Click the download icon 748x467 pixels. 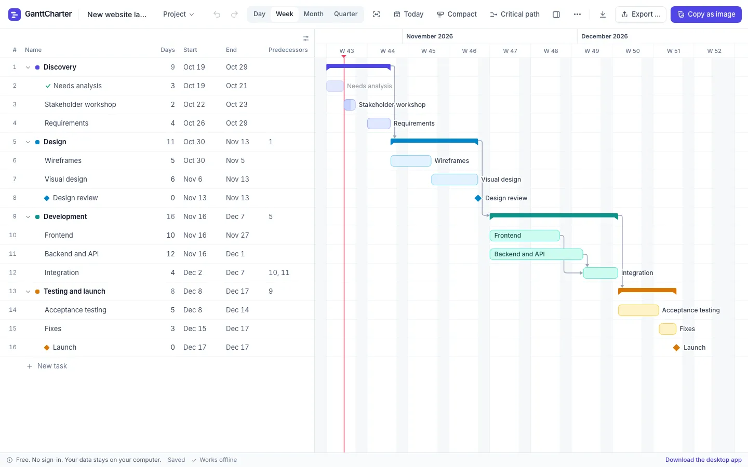point(603,15)
